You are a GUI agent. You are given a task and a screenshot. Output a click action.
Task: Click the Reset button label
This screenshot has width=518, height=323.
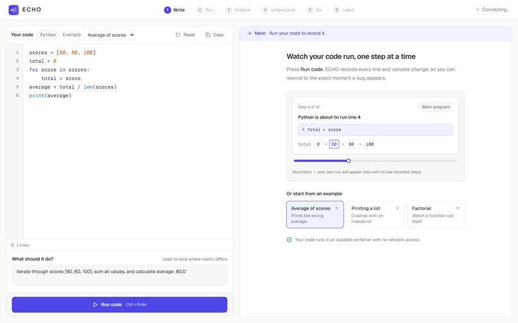click(189, 35)
